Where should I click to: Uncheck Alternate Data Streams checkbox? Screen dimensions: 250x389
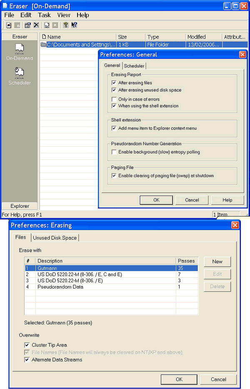coord(27,360)
